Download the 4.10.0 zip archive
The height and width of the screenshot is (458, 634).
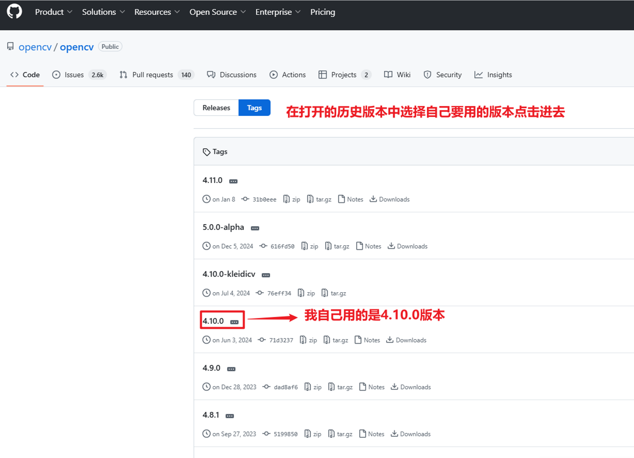click(x=308, y=340)
